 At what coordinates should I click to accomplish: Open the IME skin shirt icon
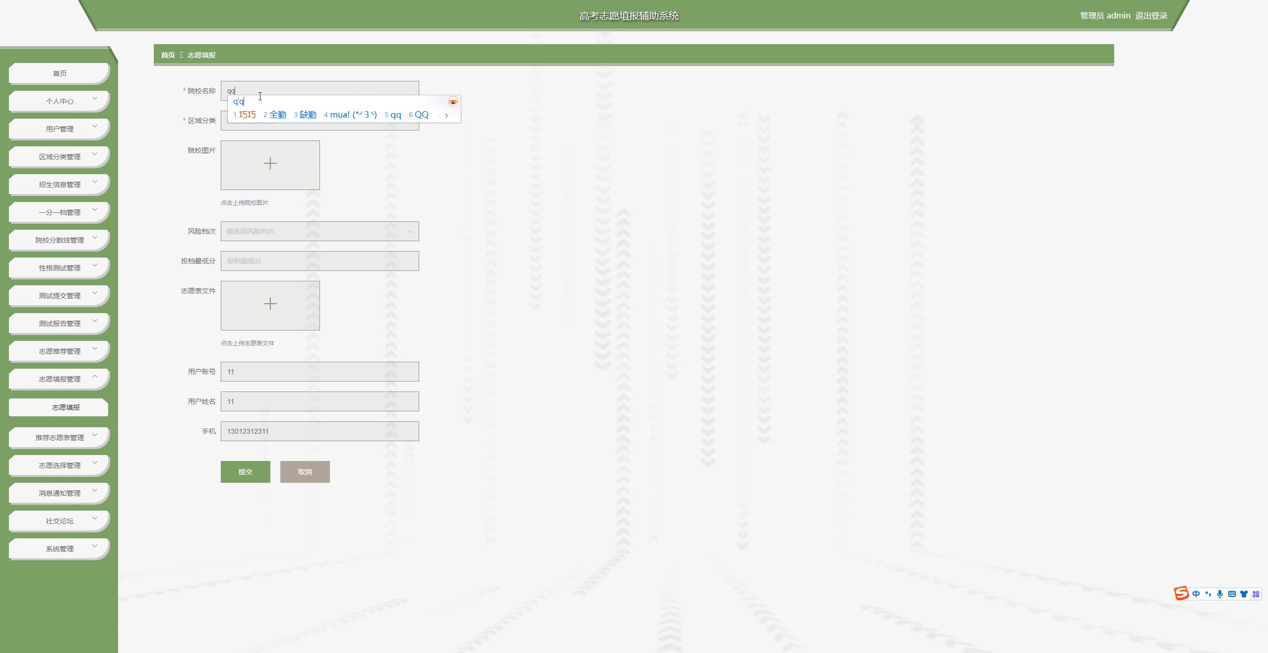coord(1244,594)
